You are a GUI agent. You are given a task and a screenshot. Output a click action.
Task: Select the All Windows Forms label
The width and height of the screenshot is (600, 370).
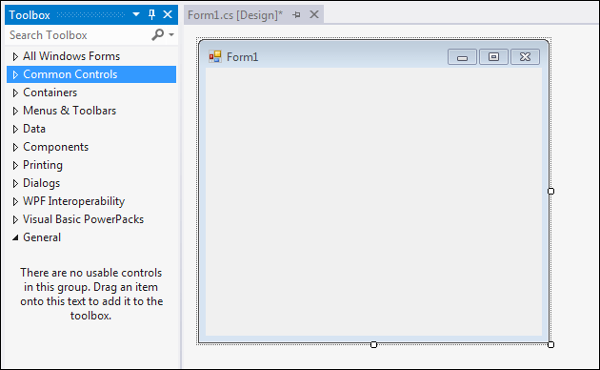click(x=71, y=56)
